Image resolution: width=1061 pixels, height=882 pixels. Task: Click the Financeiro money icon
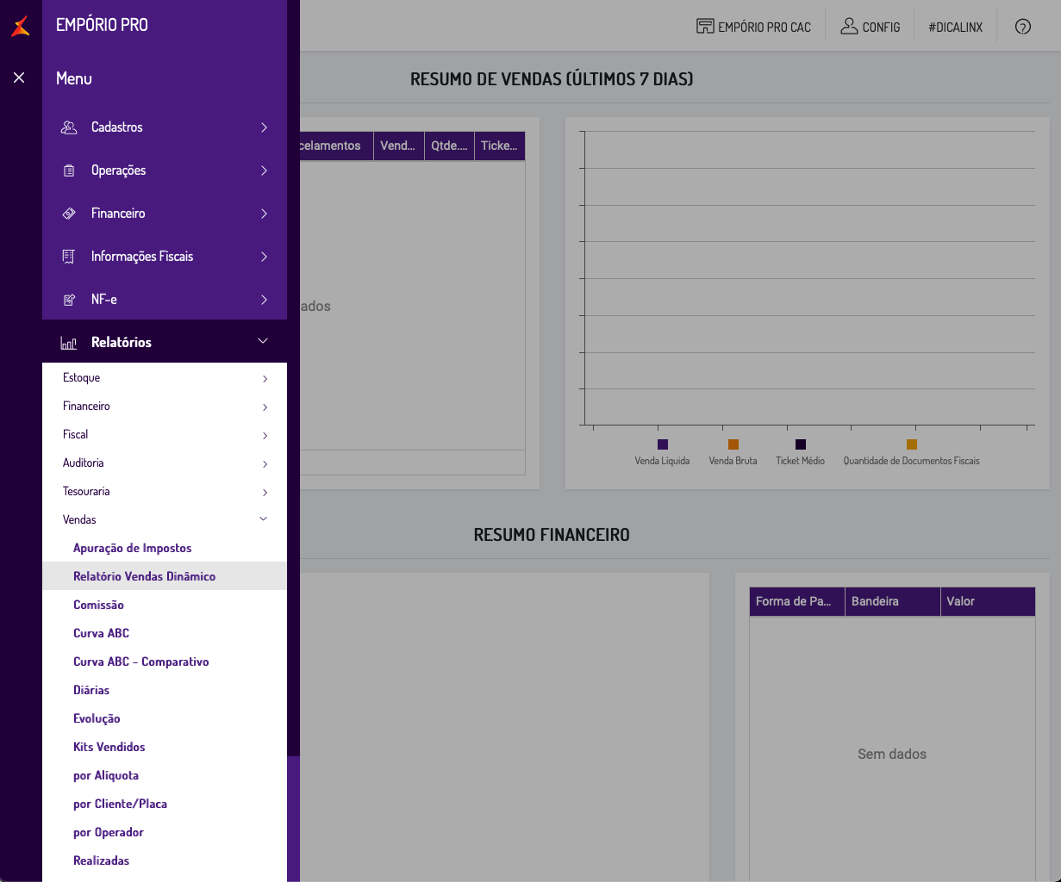[x=69, y=214]
